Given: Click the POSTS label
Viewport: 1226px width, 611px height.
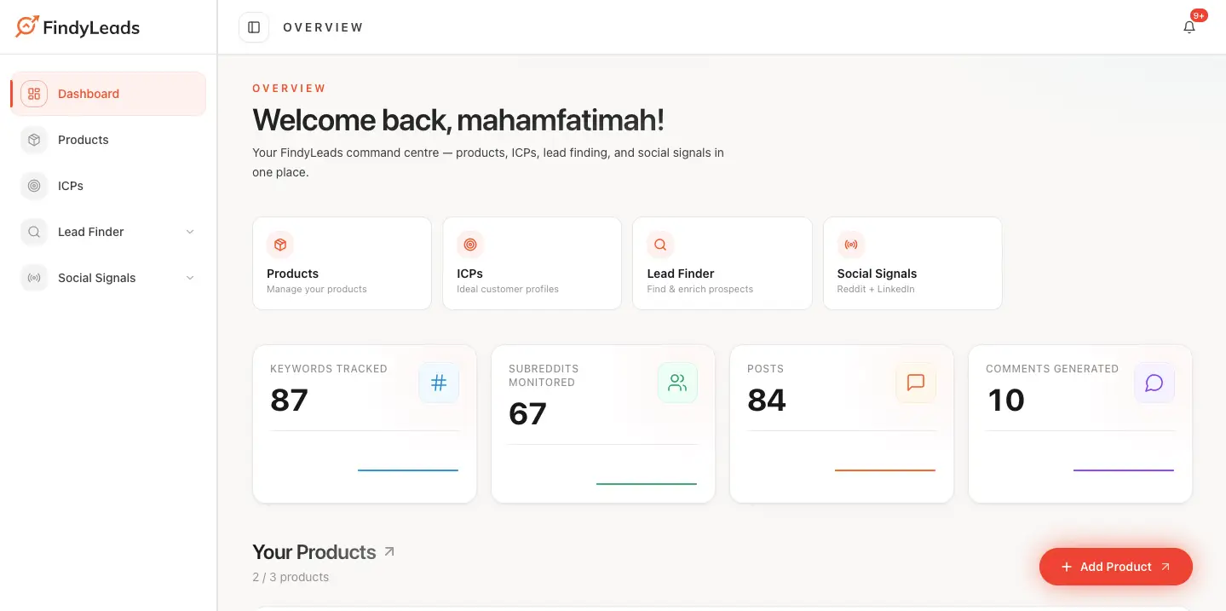Looking at the screenshot, I should tap(765, 369).
